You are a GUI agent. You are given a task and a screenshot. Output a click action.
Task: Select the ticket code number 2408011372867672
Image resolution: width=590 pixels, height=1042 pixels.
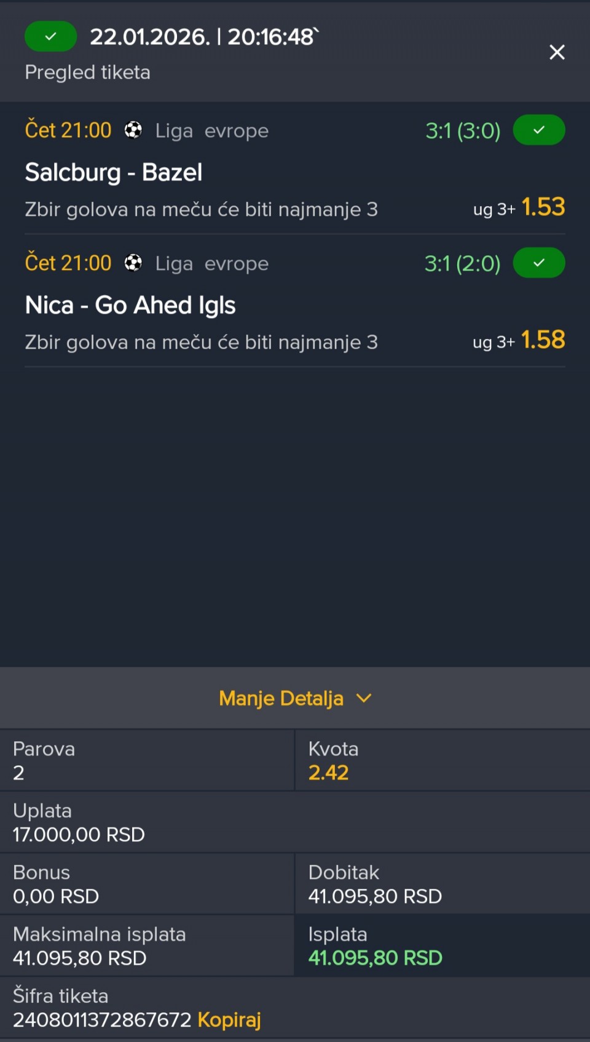pyautogui.click(x=102, y=1020)
